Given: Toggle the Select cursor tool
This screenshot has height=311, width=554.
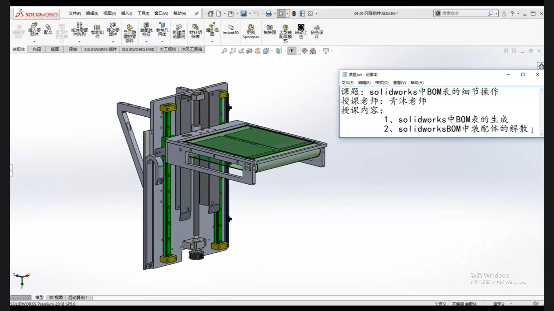Looking at the screenshot, I should 281,14.
